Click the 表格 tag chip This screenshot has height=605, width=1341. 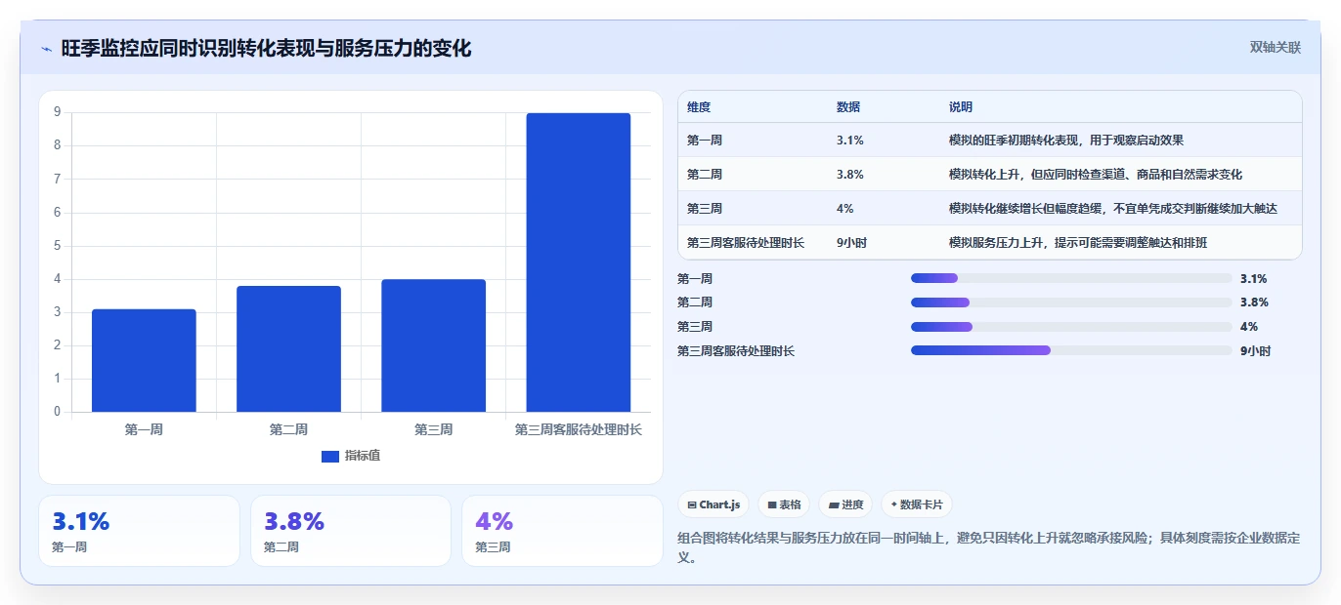tap(784, 504)
